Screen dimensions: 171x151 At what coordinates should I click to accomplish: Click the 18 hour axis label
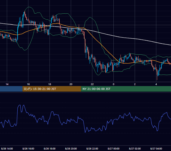pyautogui.click(x=50, y=84)
